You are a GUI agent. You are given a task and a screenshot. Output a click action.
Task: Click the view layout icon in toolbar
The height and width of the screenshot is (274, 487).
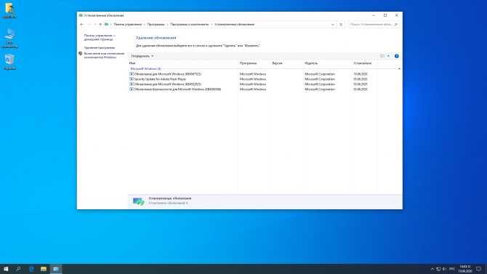382,56
